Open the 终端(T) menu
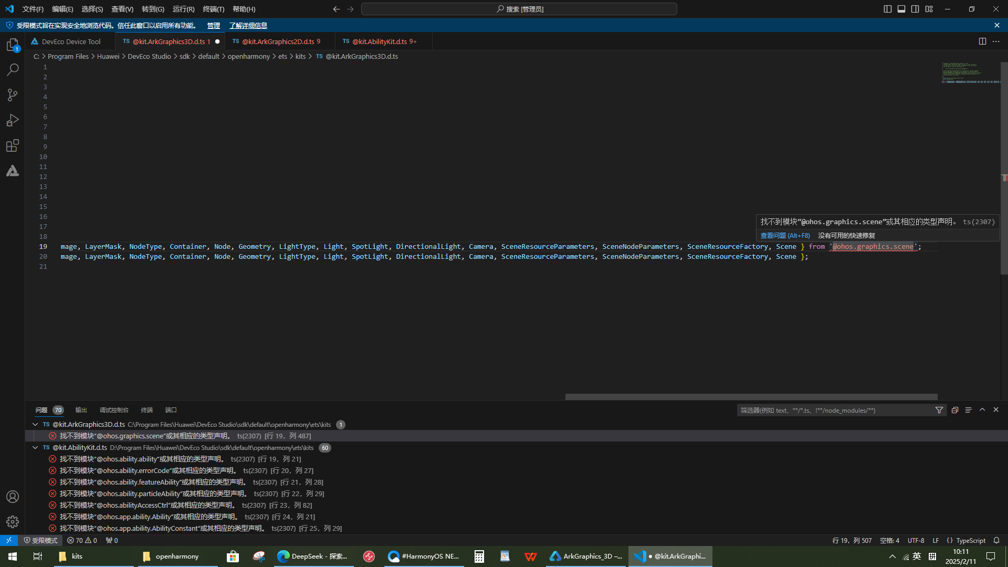1008x567 pixels. pyautogui.click(x=213, y=9)
